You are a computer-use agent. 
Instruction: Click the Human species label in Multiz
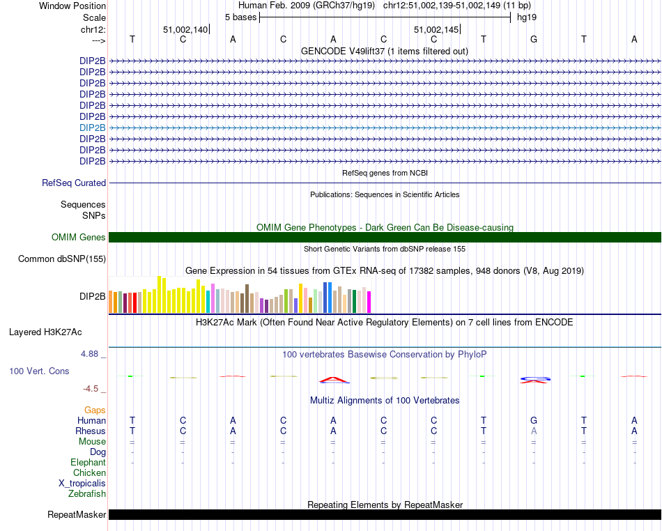coord(91,420)
